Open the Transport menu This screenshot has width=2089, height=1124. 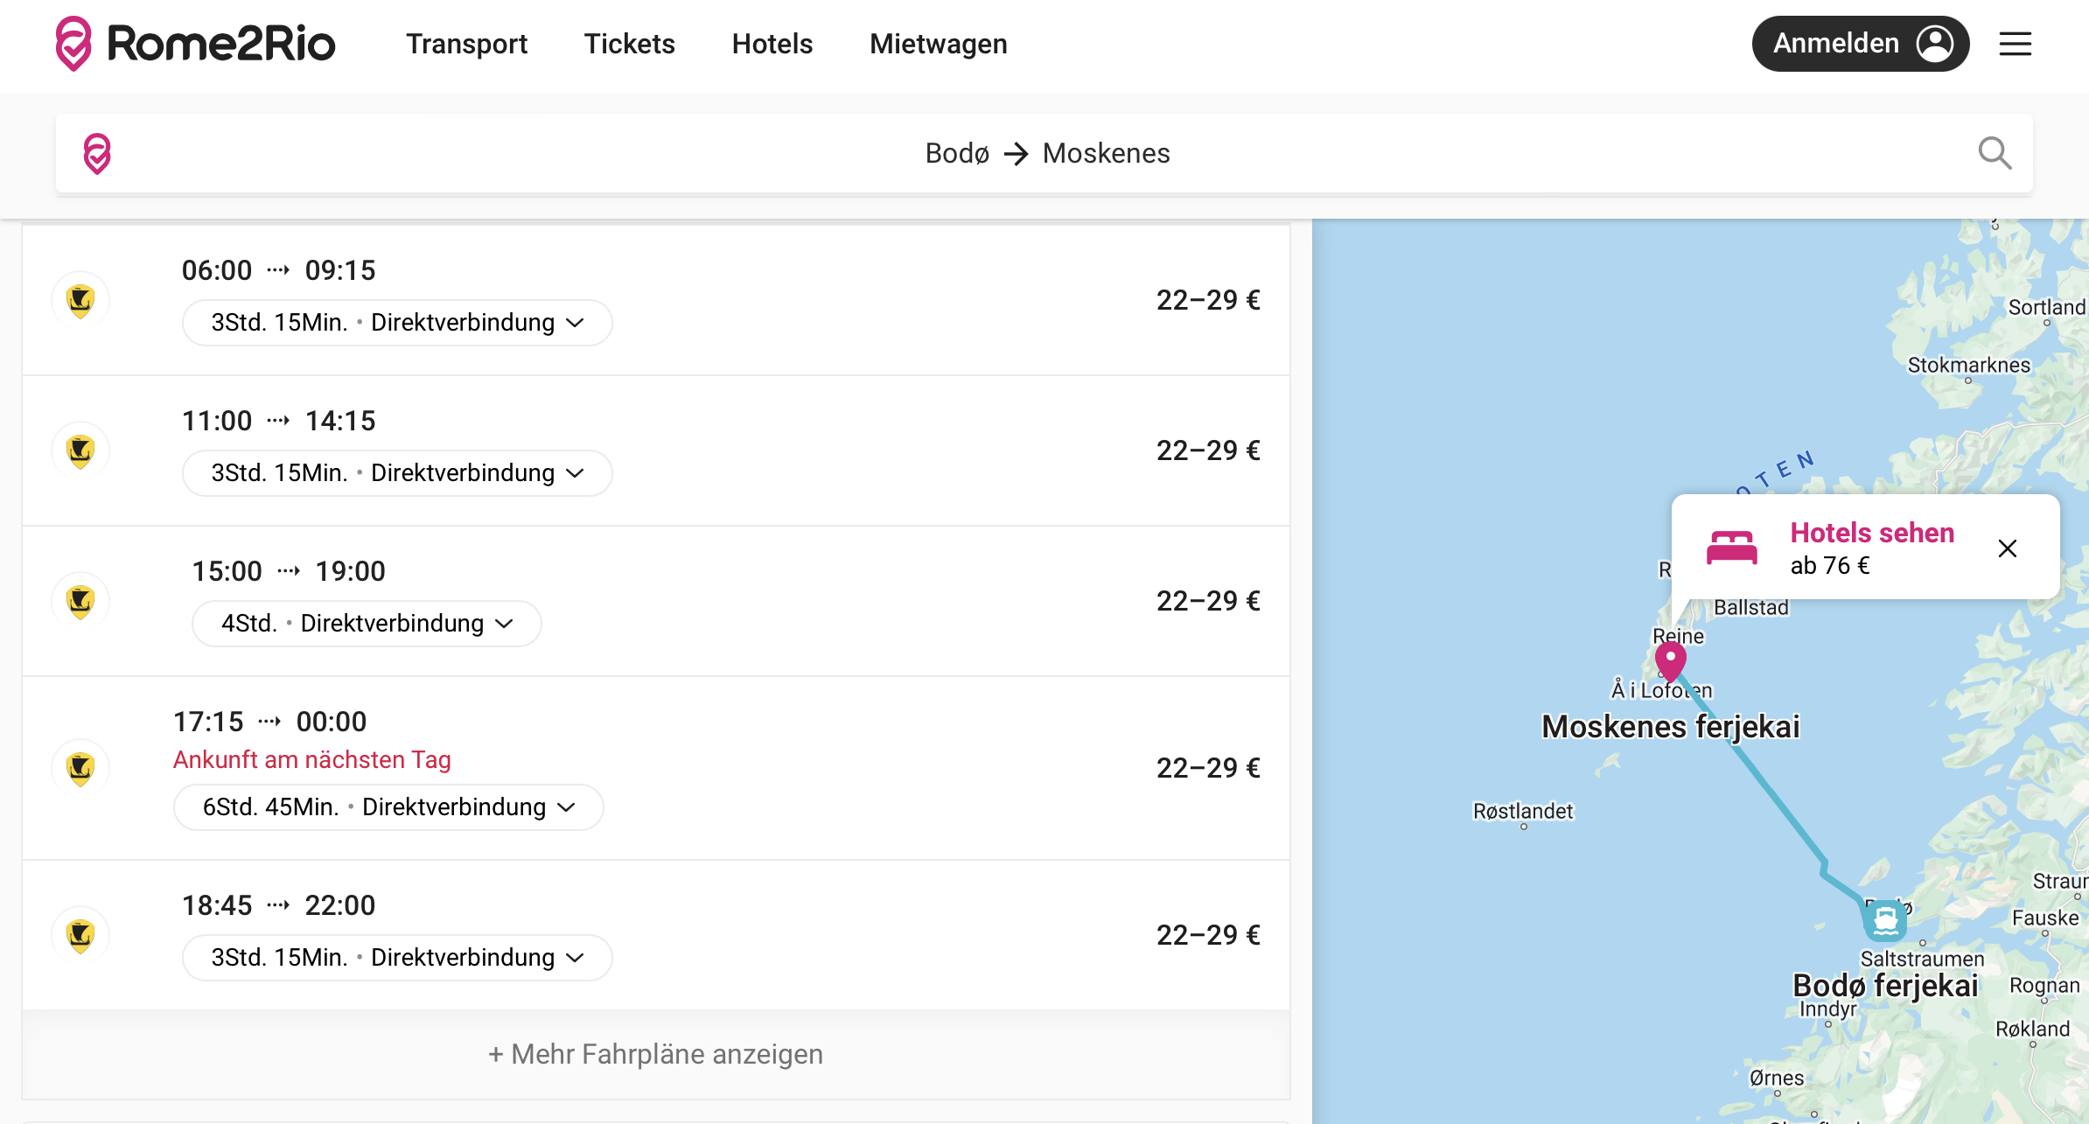click(466, 44)
